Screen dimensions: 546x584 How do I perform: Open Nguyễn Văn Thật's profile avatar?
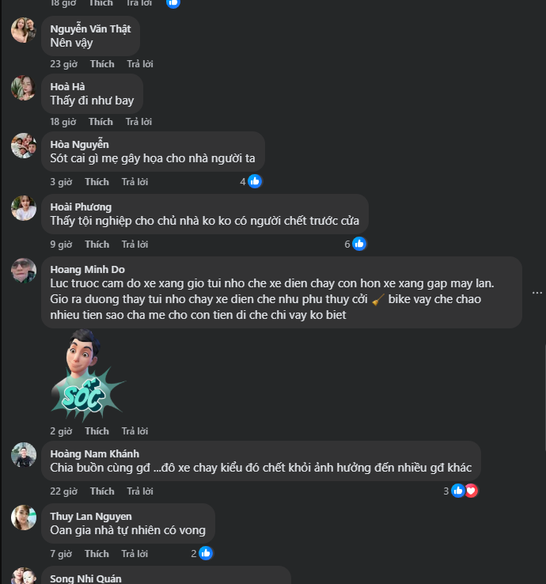23,30
